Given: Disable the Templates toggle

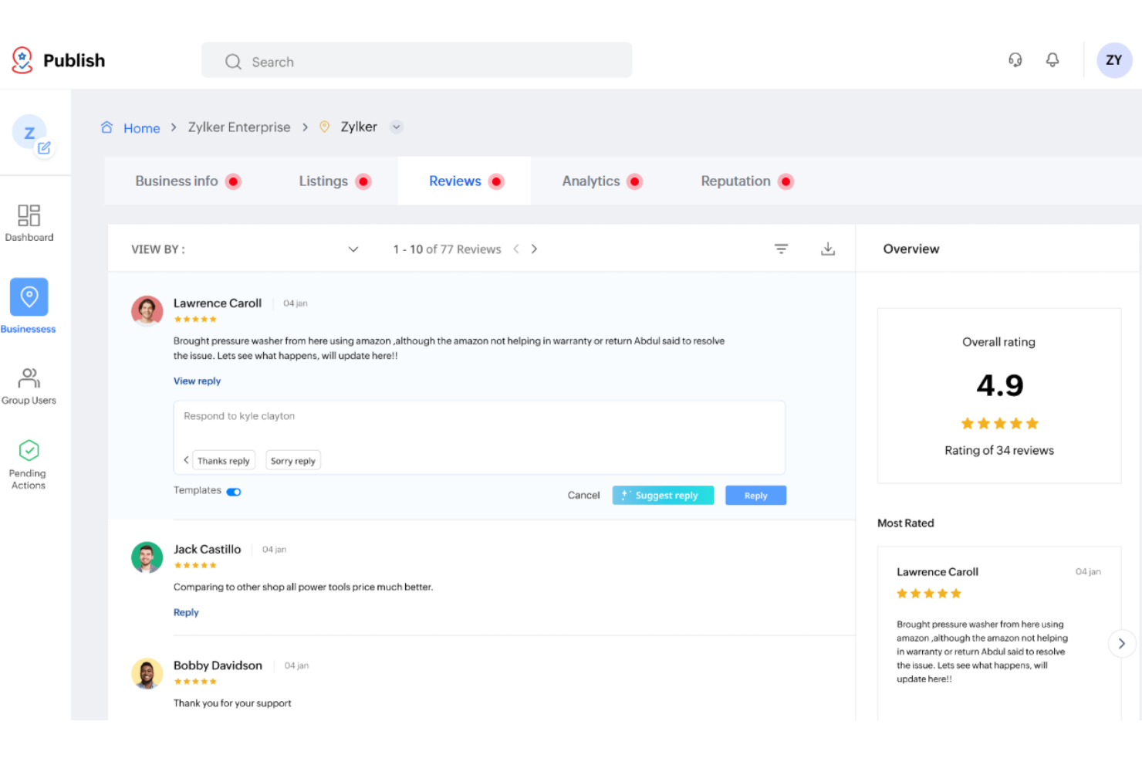Looking at the screenshot, I should (x=233, y=491).
